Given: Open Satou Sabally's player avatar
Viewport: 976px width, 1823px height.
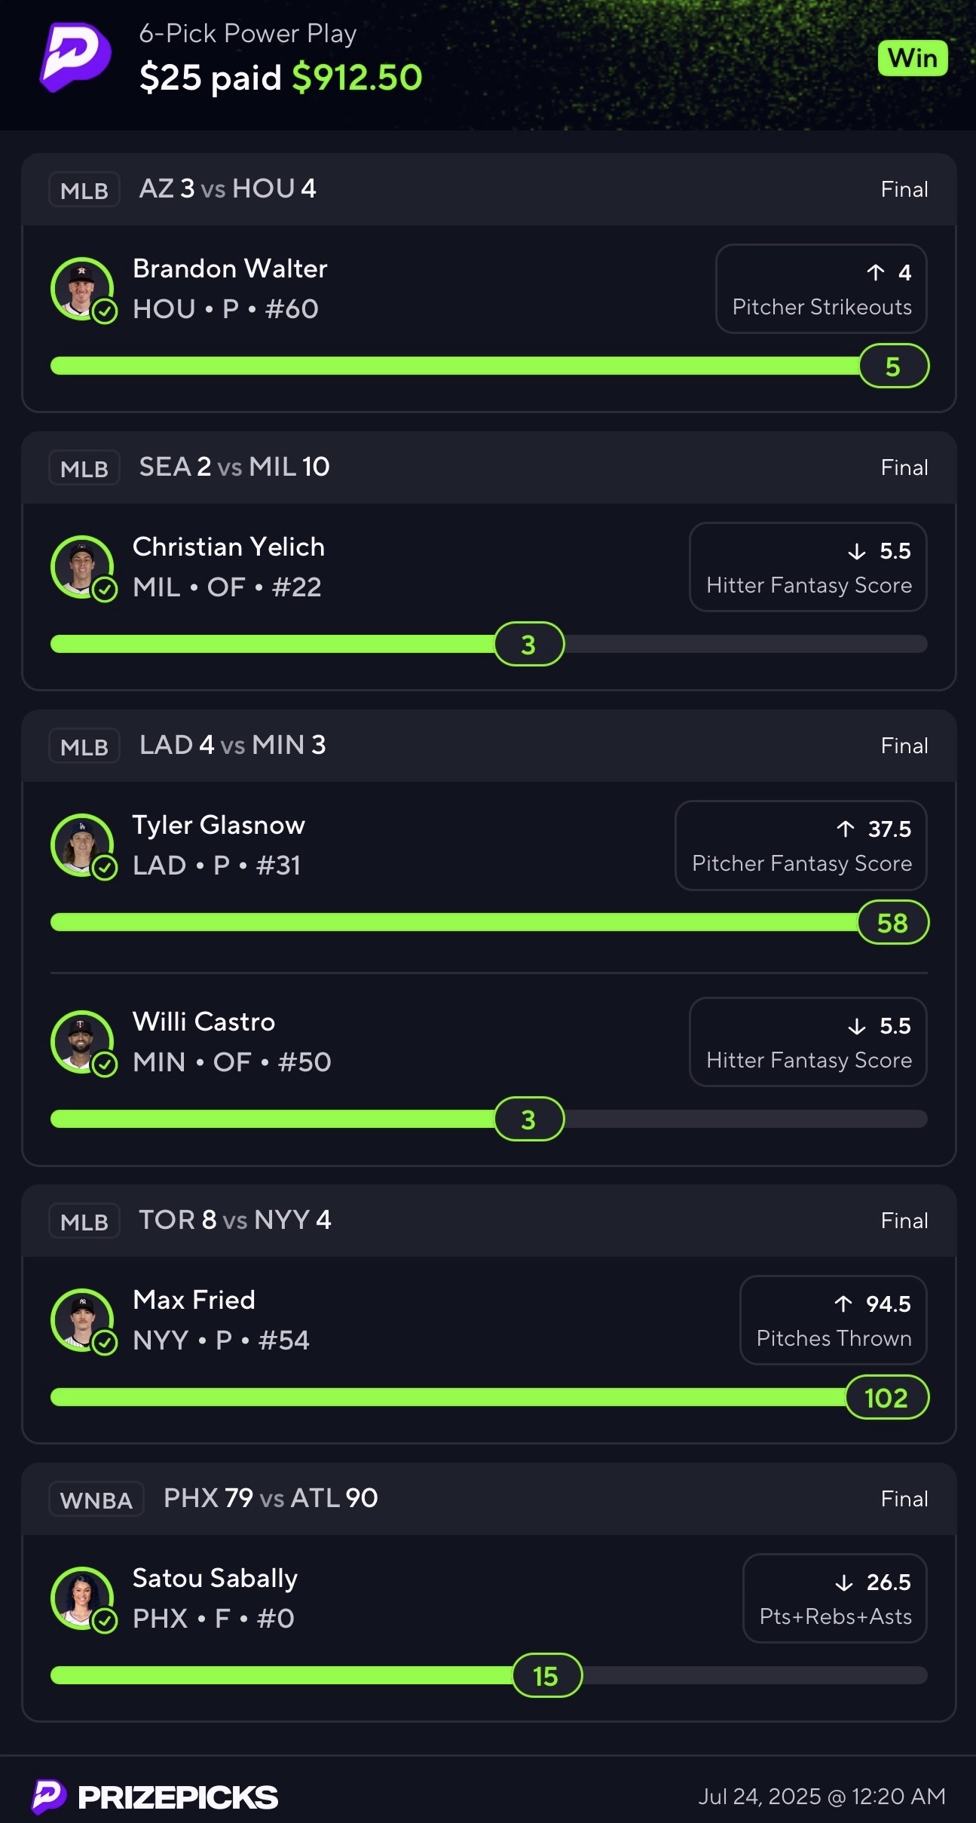Looking at the screenshot, I should [82, 1598].
